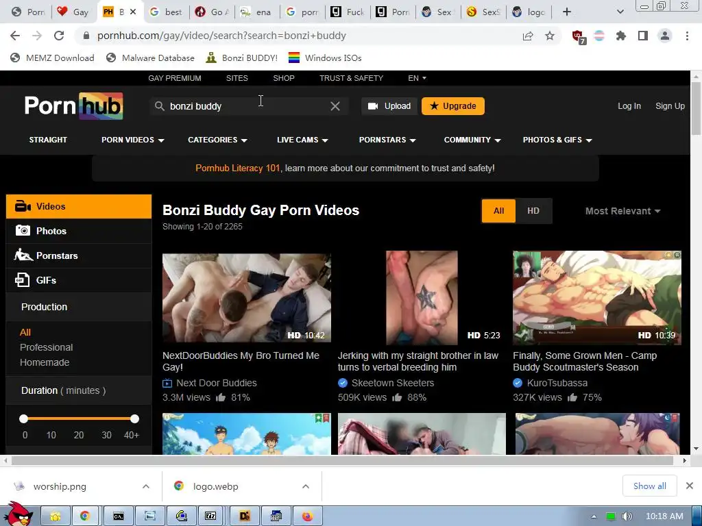Click the Sign Up link
The image size is (702, 526).
[670, 106]
